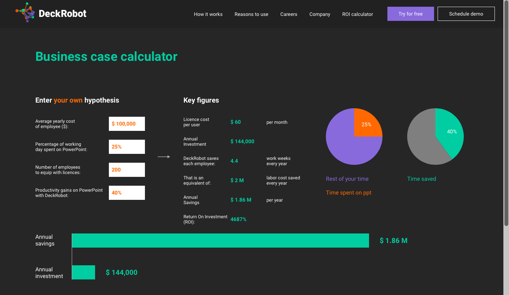The image size is (509, 295).
Task: Click the DeckRobot brand name text
Action: coord(63,14)
